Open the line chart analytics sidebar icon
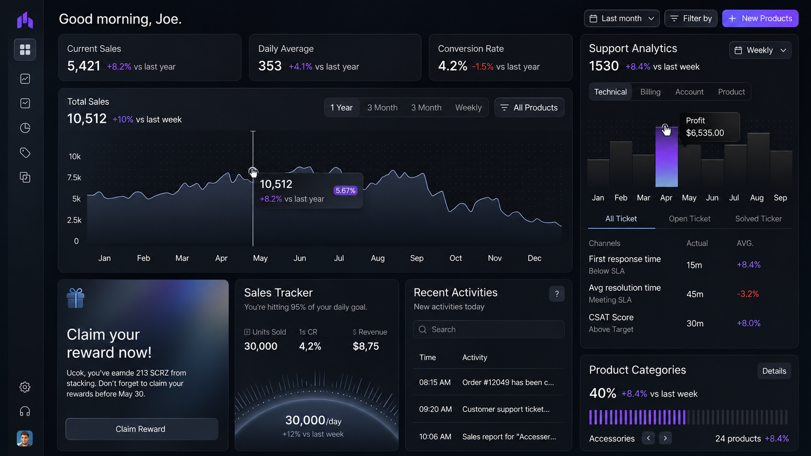Viewport: 811px width, 456px height. coord(25,79)
